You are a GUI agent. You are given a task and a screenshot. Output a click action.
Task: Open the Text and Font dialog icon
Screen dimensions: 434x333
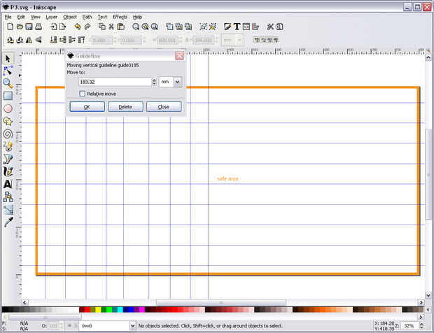pyautogui.click(x=237, y=27)
